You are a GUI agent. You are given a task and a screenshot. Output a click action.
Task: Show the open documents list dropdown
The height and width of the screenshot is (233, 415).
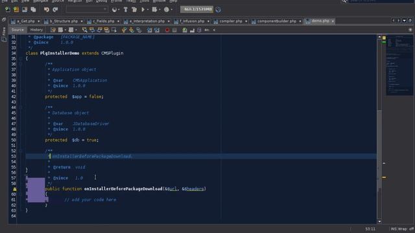[404, 21]
